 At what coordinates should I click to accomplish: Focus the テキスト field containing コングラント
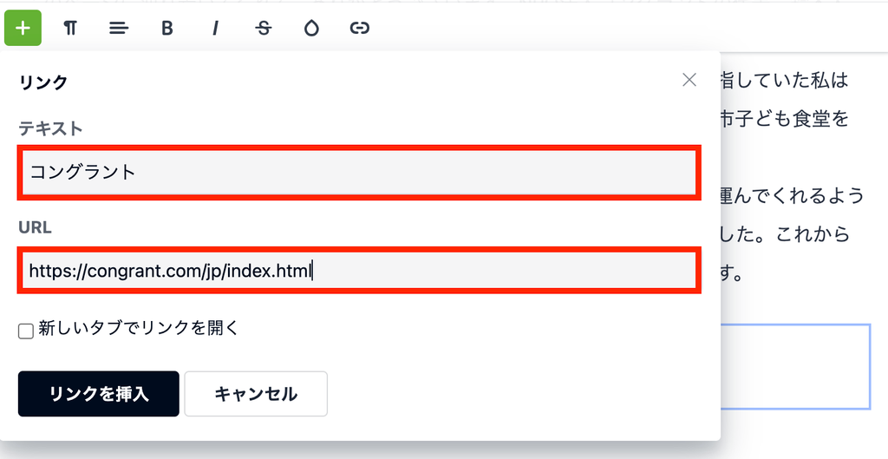359,173
